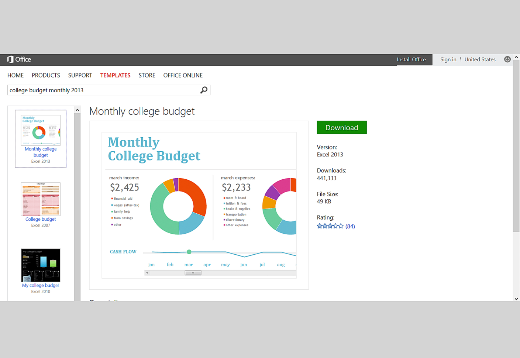Screen dimensions: 520x358
Task: Select the College budget Excel 2007 thumbnail
Action: tap(41, 199)
